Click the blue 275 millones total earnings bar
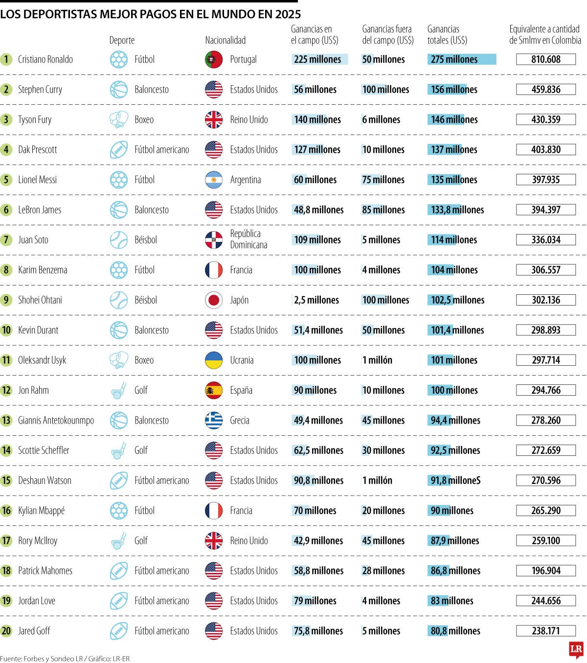587x663 pixels. click(x=462, y=60)
